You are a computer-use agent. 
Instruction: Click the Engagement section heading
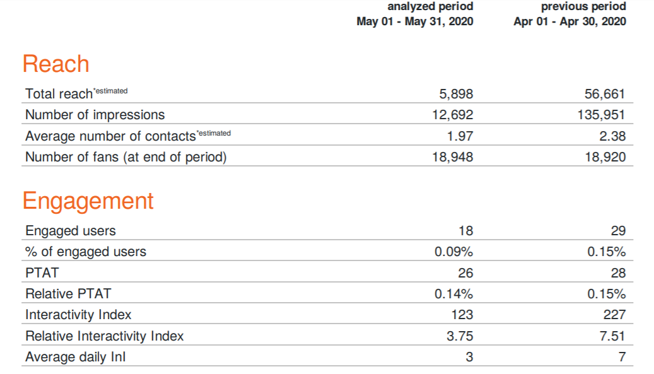click(x=88, y=201)
